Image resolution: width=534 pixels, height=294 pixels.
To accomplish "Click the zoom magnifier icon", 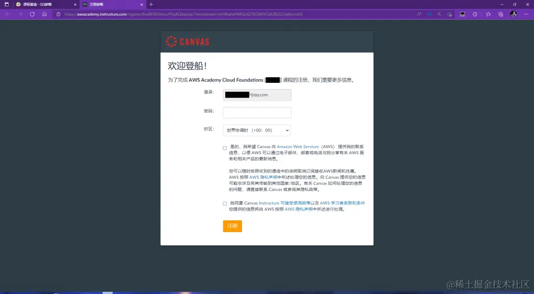I will click(x=439, y=14).
